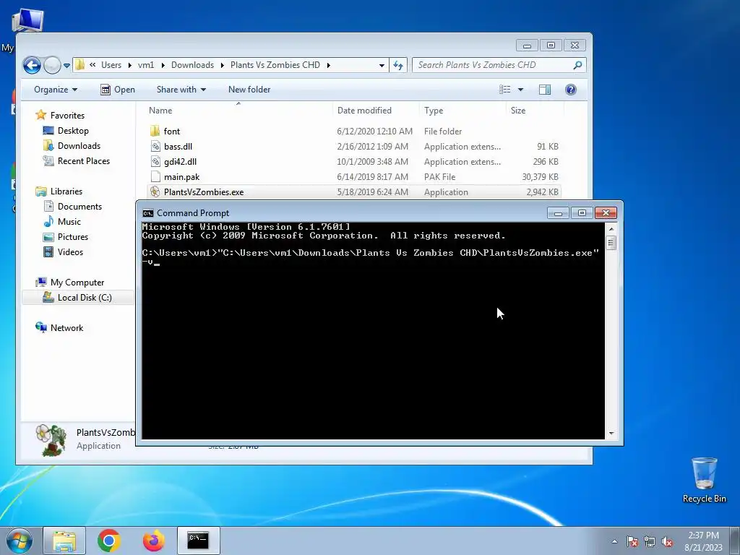Click Open in the Explorer toolbar
Image resolution: width=740 pixels, height=555 pixels.
118,90
